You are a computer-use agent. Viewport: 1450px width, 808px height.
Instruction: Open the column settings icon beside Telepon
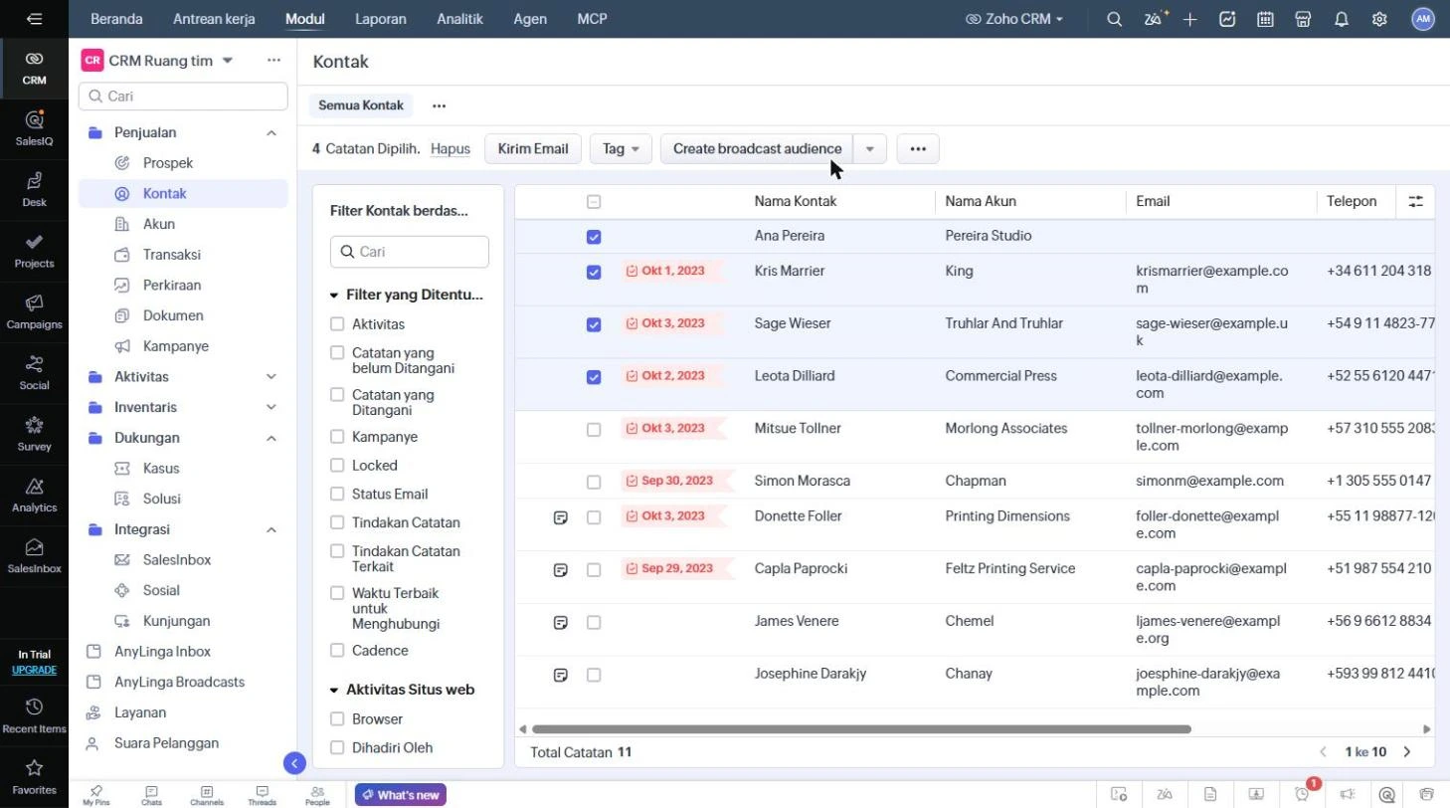pos(1415,201)
